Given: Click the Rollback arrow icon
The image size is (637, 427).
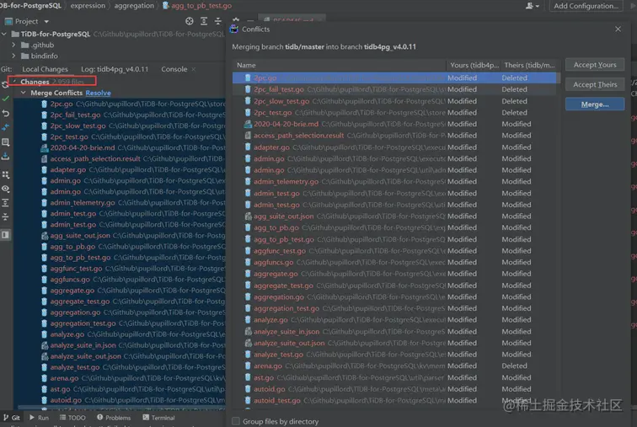Looking at the screenshot, I should coord(5,113).
